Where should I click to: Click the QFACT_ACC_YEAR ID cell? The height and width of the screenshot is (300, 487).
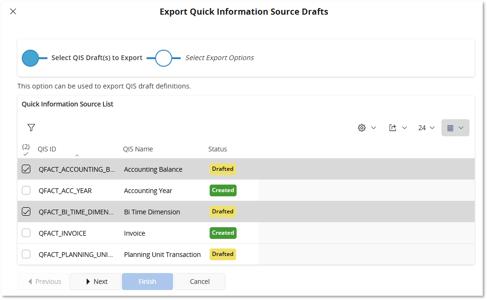point(65,191)
